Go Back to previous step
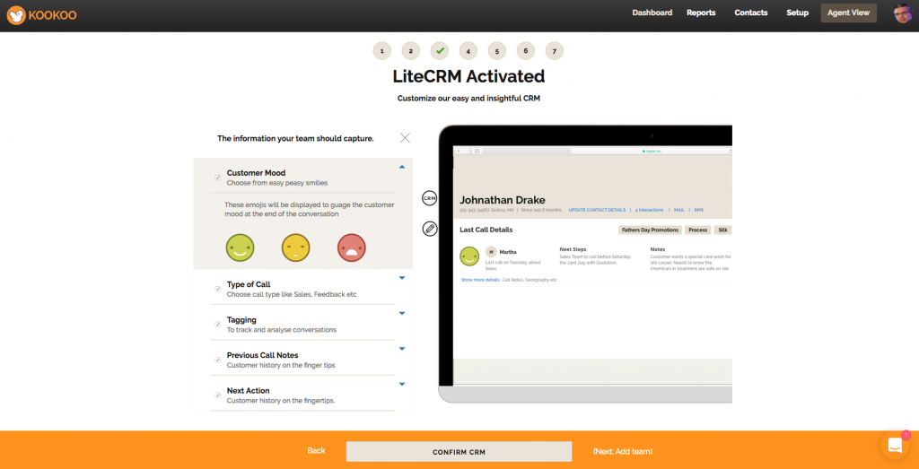The width and height of the screenshot is (919, 469). 316,450
